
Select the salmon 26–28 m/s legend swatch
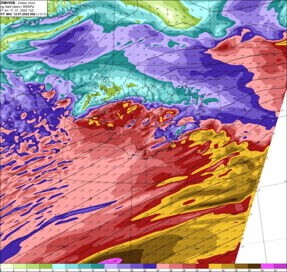tap(176, 266)
